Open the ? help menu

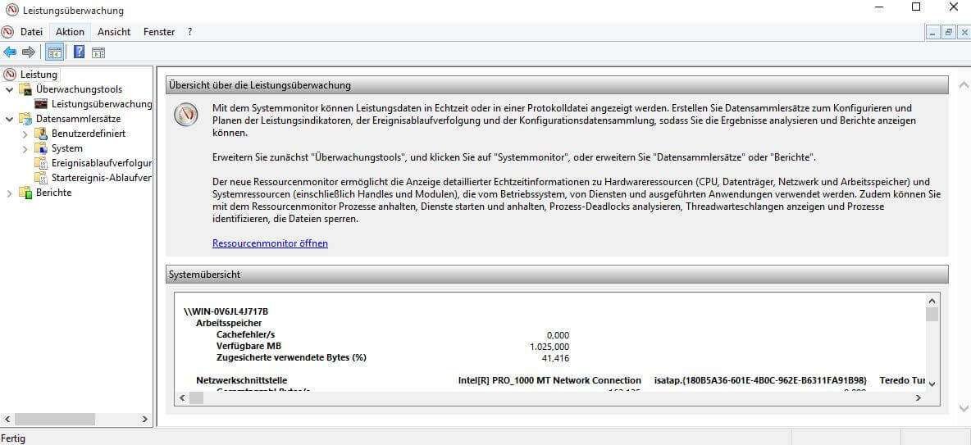(x=190, y=32)
